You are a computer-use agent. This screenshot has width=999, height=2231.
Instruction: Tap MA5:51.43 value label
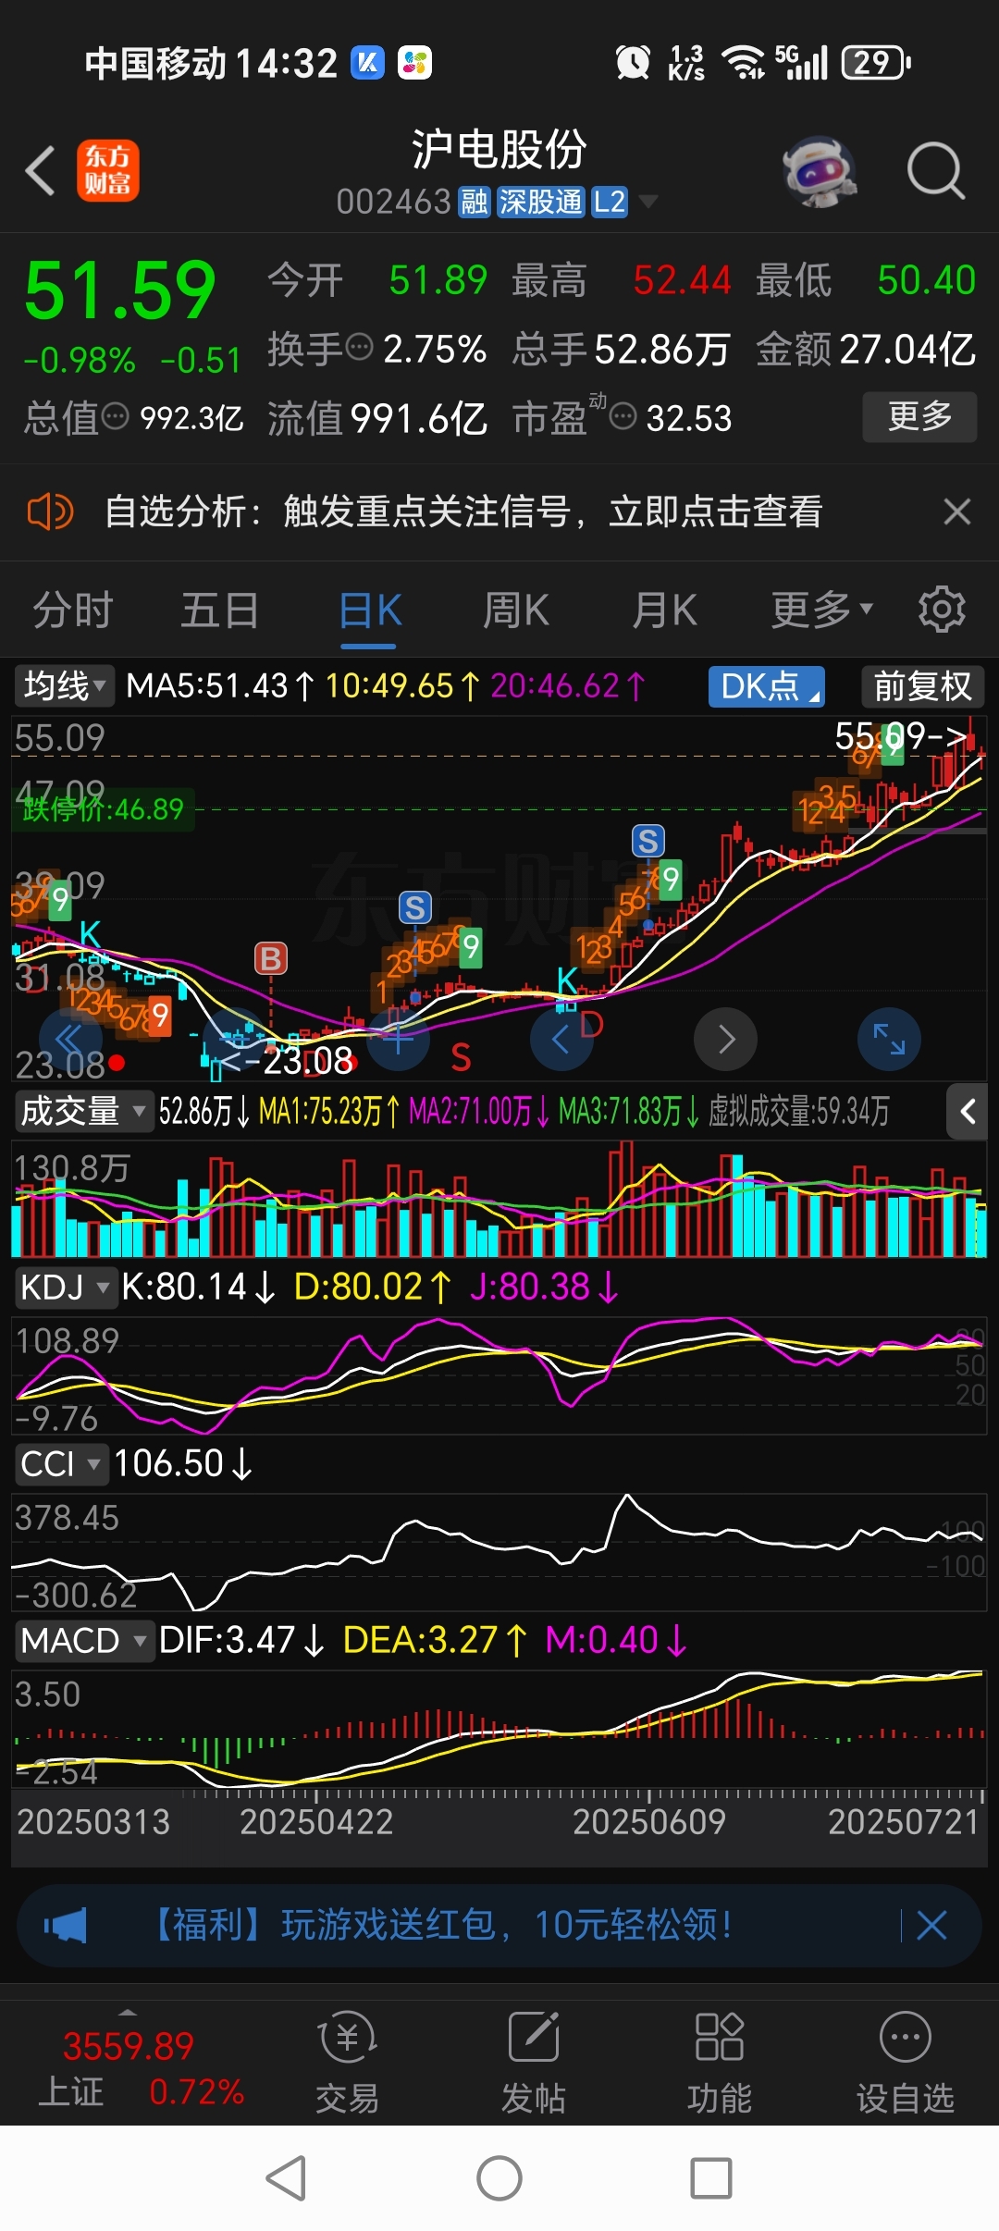[x=220, y=686]
